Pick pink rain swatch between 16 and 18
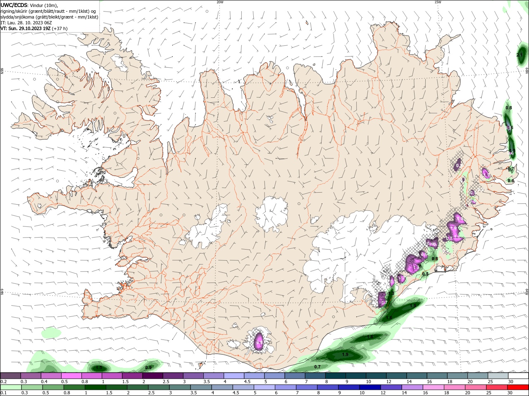This screenshot has height=396, width=529. point(433,387)
